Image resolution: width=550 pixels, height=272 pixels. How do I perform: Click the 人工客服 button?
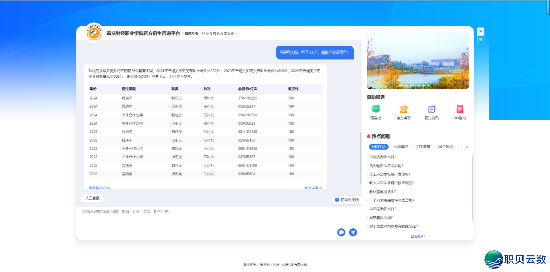[93, 198]
